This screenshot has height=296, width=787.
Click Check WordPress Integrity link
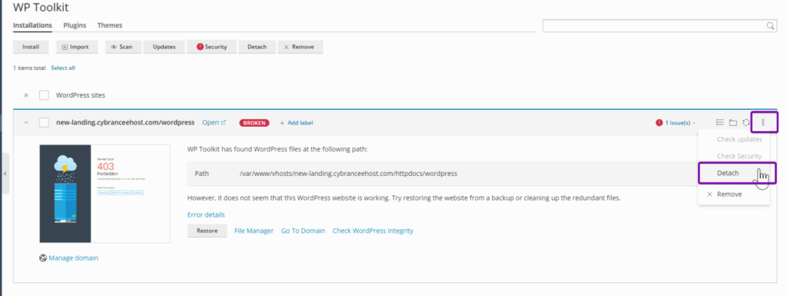(373, 231)
